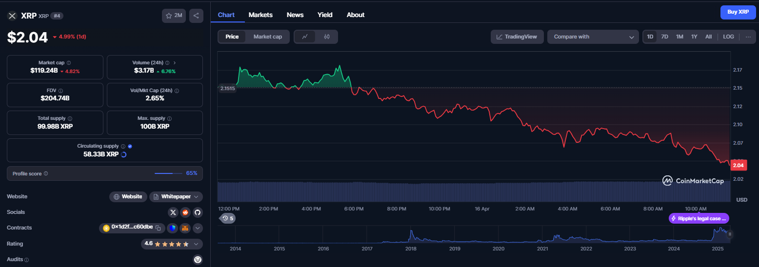This screenshot has height=267, width=759.
Task: Open the Markets tab
Action: pos(260,15)
